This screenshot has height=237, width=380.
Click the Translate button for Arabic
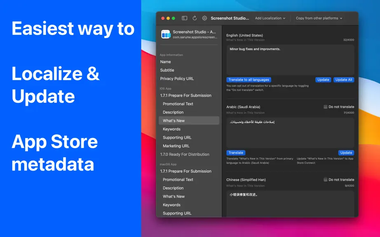236,153
